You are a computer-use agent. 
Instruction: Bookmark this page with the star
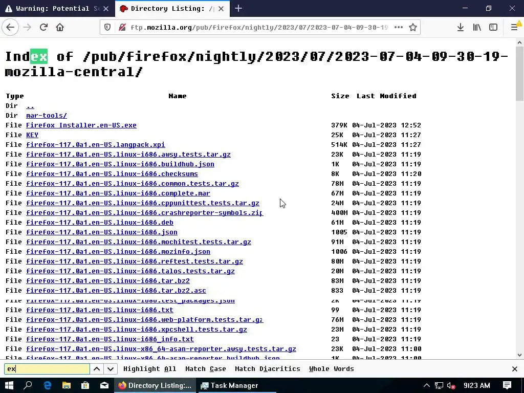tap(413, 27)
